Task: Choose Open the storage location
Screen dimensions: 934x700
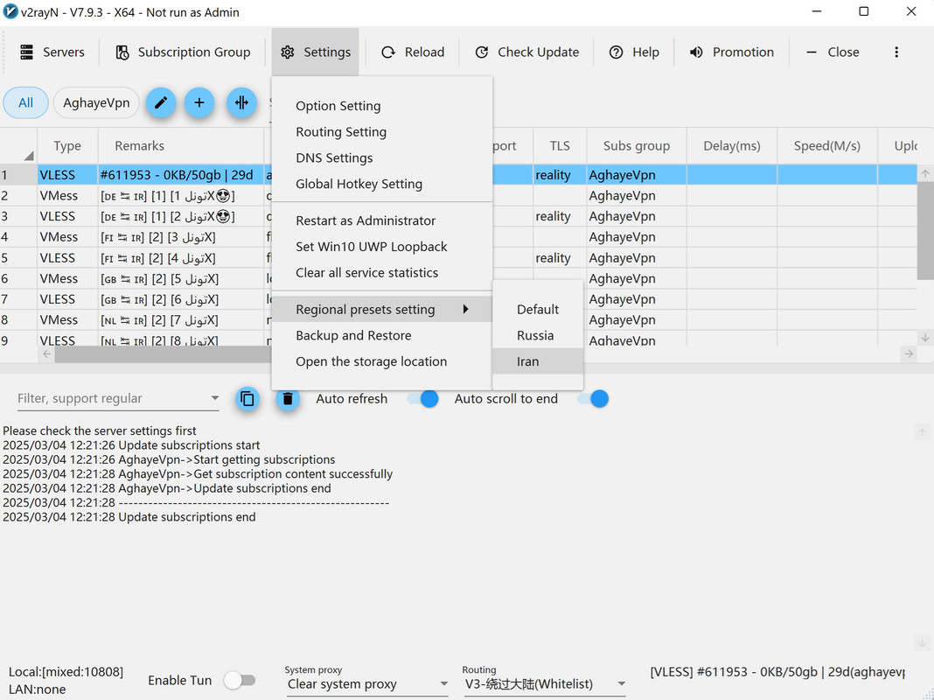Action: [x=382, y=361]
